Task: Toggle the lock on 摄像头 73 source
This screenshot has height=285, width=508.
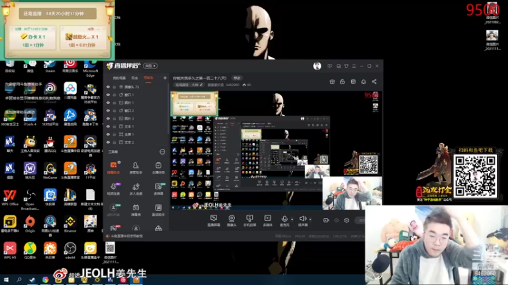Action: tap(114, 87)
